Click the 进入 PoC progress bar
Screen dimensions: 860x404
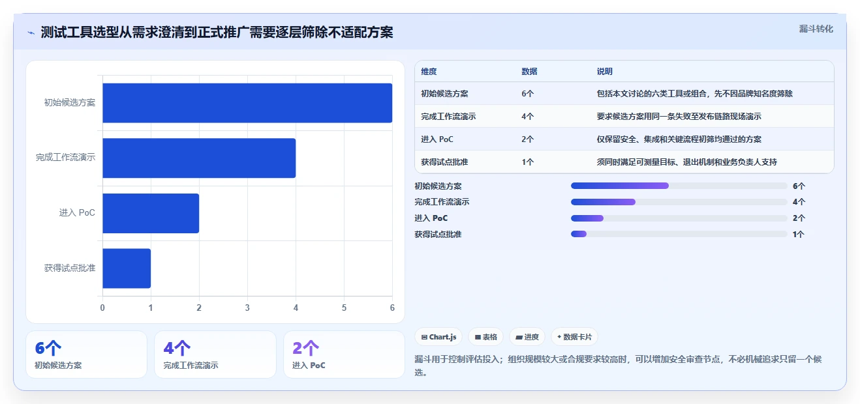tap(679, 218)
